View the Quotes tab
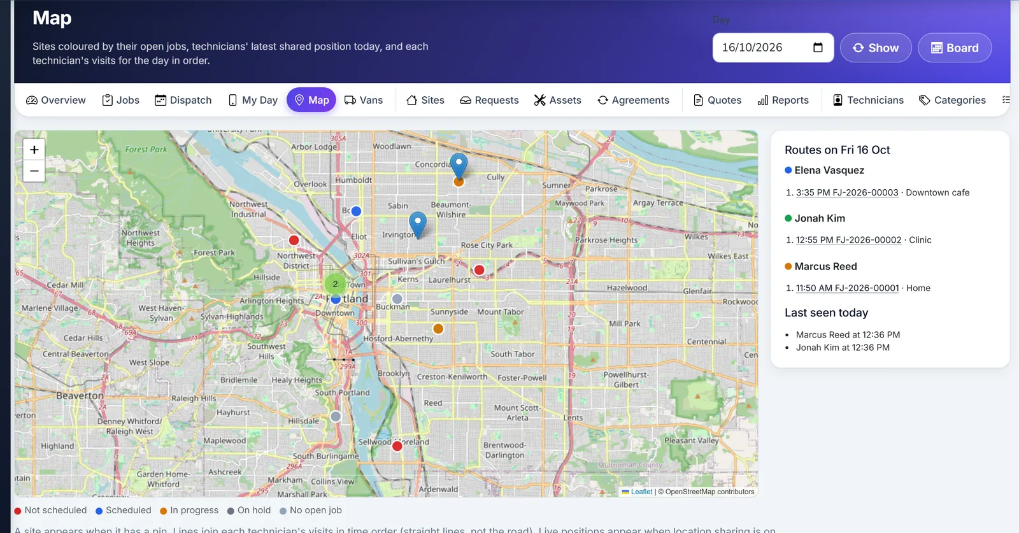Viewport: 1019px width, 533px height. click(x=717, y=100)
